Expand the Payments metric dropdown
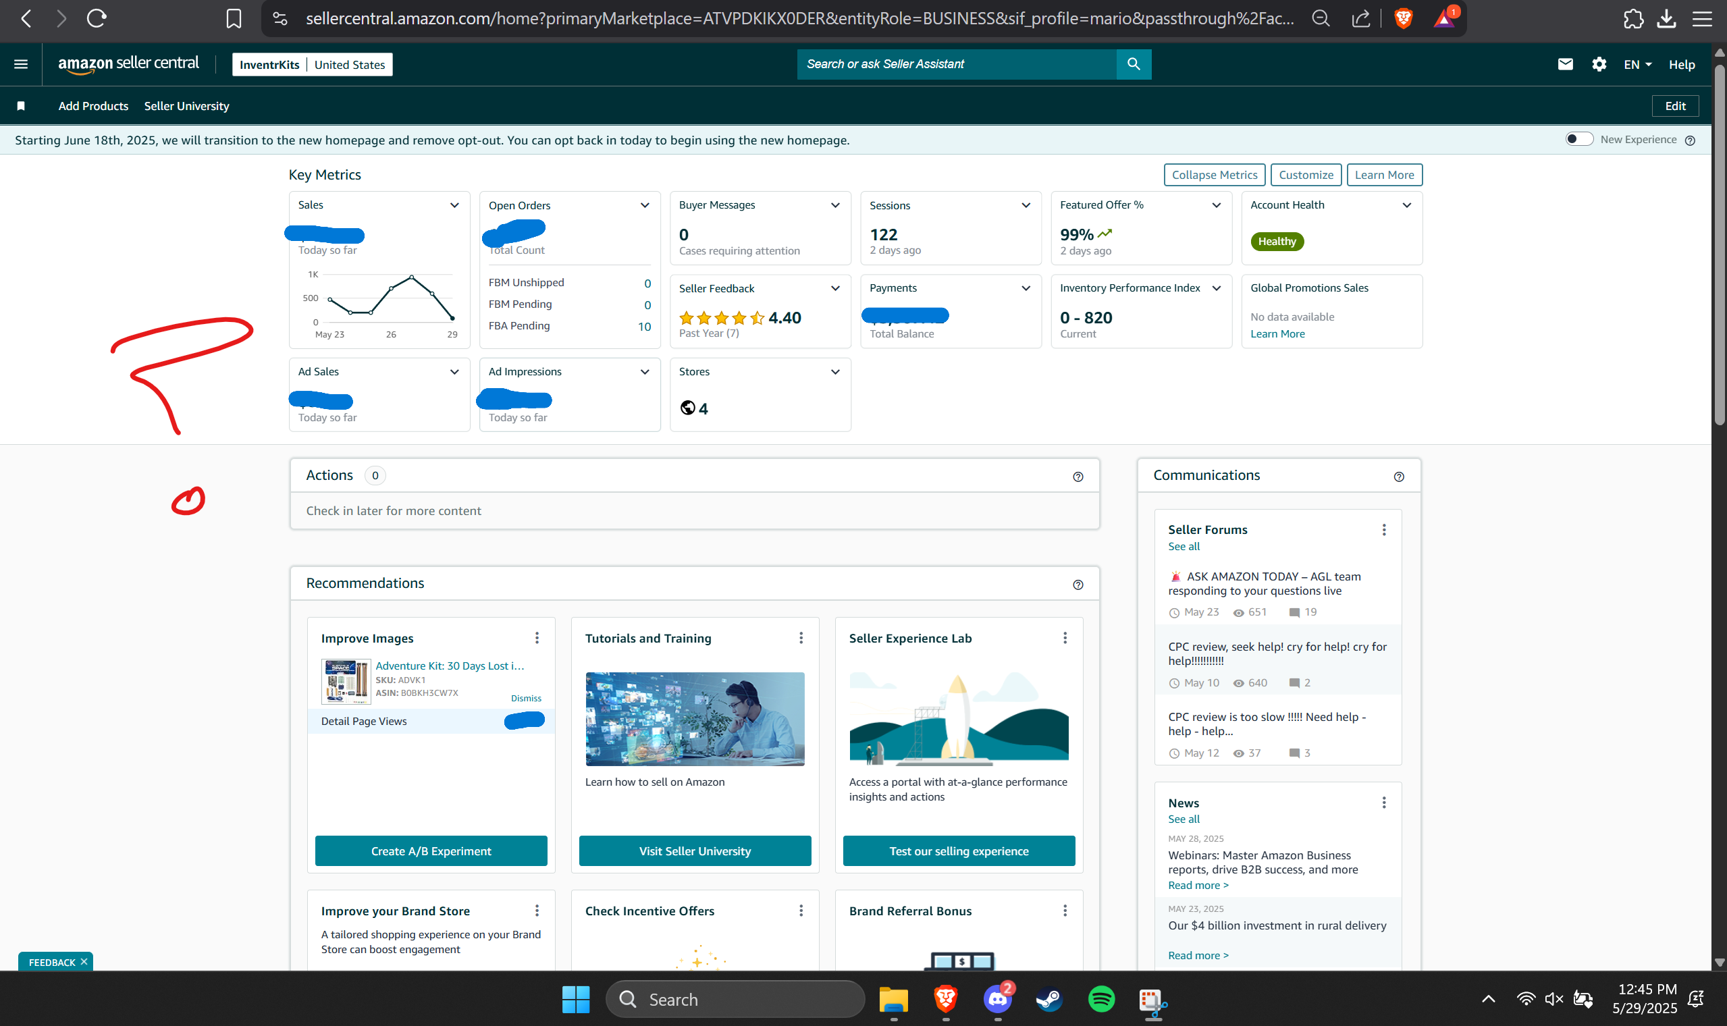Screen dimensions: 1727x1026 [x=1026, y=288]
